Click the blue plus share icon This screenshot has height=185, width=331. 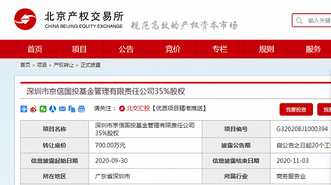click(x=24, y=109)
